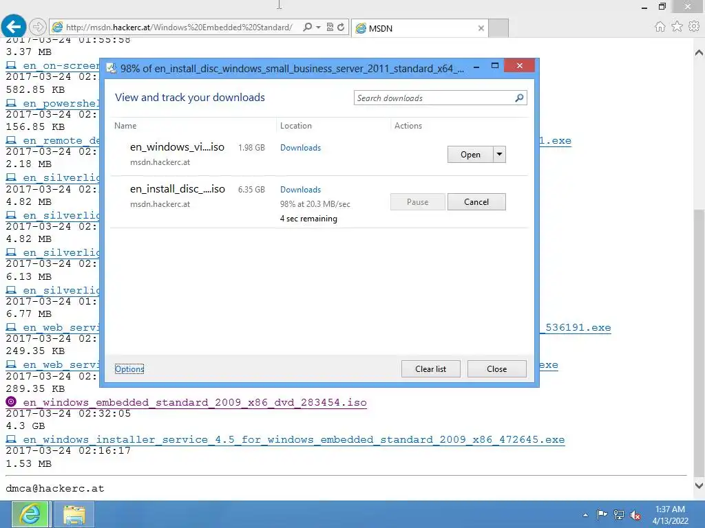Click the search downloads magnifier icon
The image size is (705, 528).
[x=519, y=98]
